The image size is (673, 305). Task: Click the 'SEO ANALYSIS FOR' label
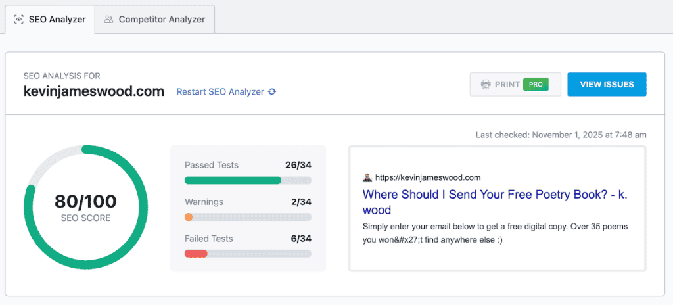[62, 76]
